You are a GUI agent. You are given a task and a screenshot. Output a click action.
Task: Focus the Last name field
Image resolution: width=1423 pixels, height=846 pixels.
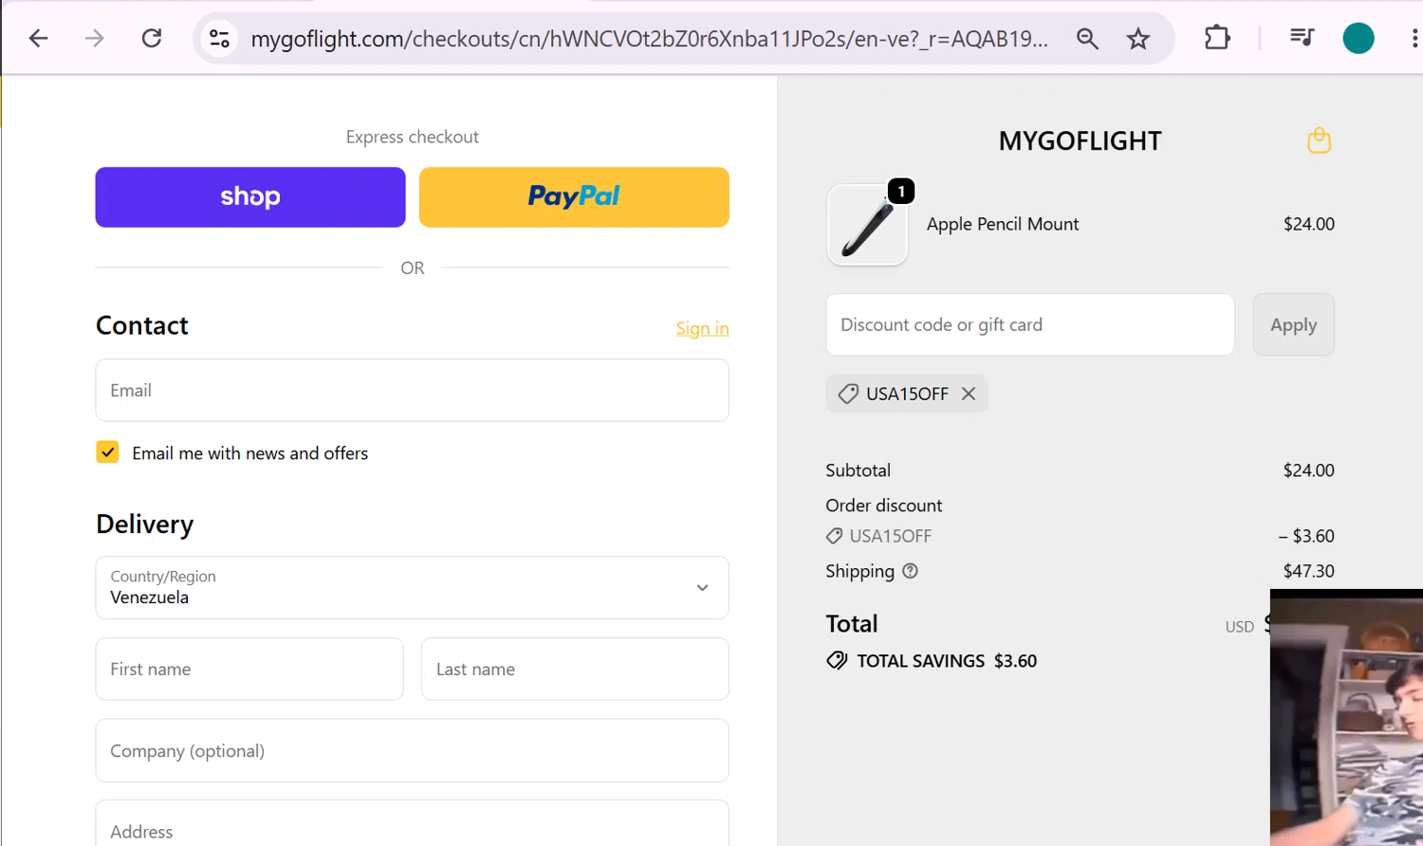575,669
